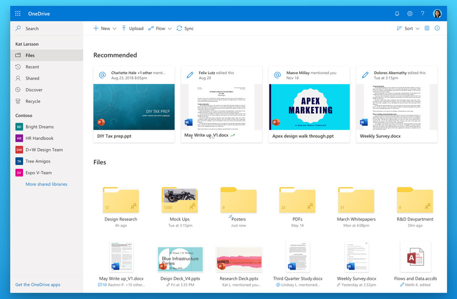
Task: Open the D+W Design Team library
Action: coord(46,150)
